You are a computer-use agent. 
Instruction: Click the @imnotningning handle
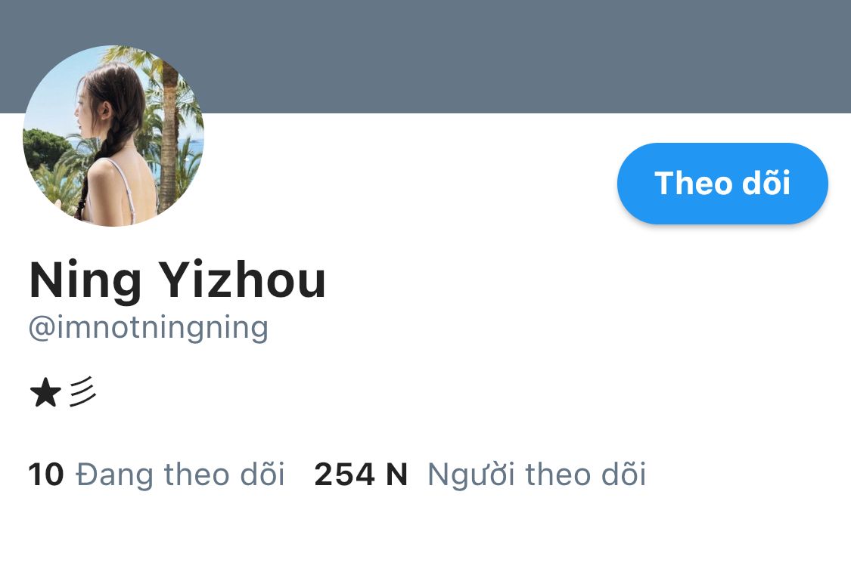coord(149,328)
